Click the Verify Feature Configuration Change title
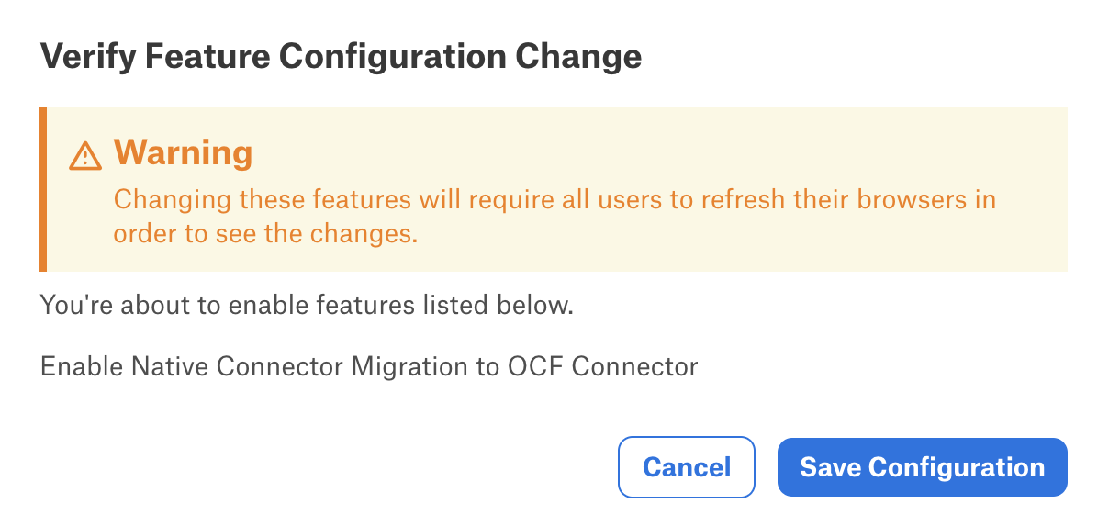This screenshot has height=526, width=1109. point(341,57)
